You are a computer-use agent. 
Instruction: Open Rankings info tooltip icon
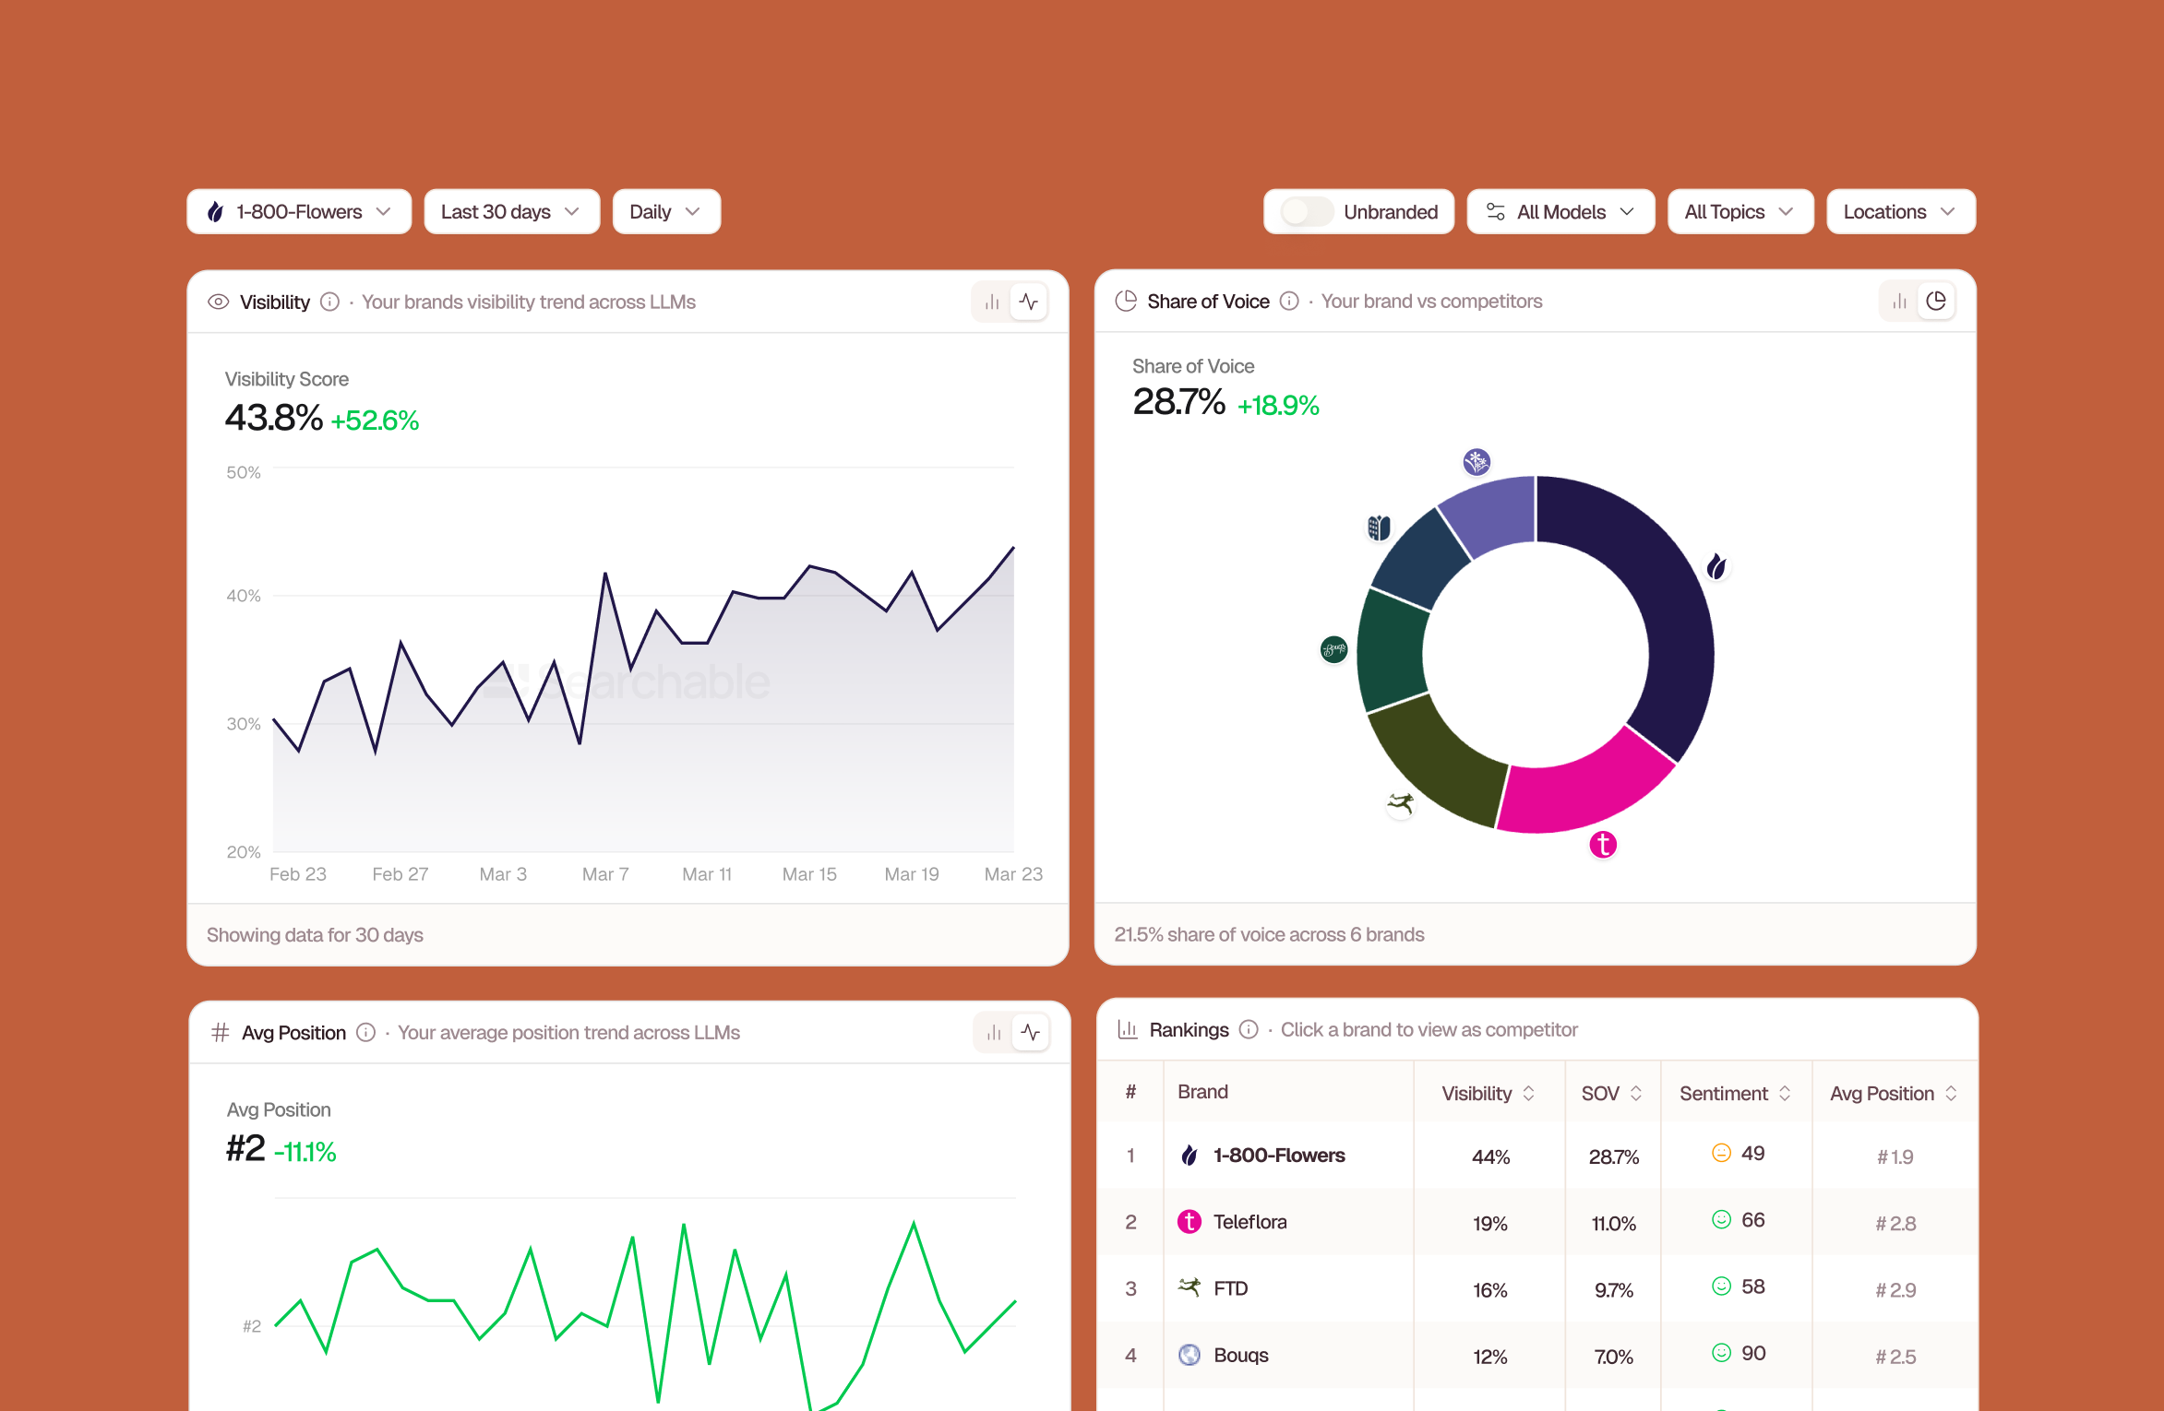point(1249,1029)
